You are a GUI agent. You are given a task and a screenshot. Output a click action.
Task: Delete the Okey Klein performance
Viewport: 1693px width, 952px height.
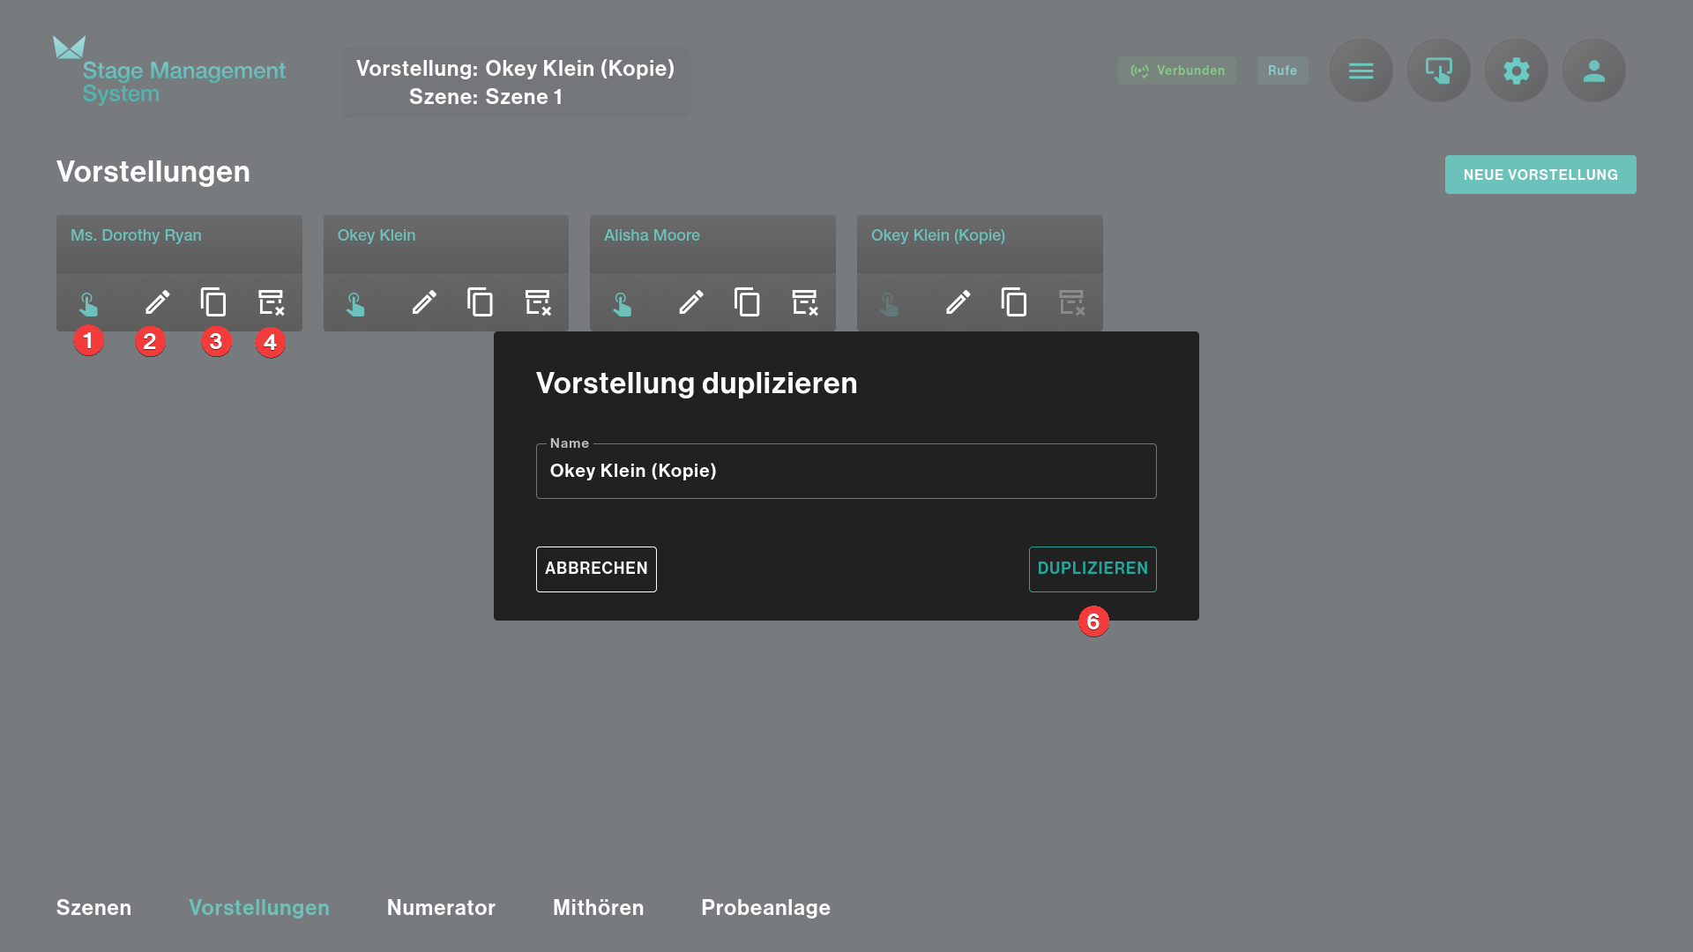(x=538, y=302)
